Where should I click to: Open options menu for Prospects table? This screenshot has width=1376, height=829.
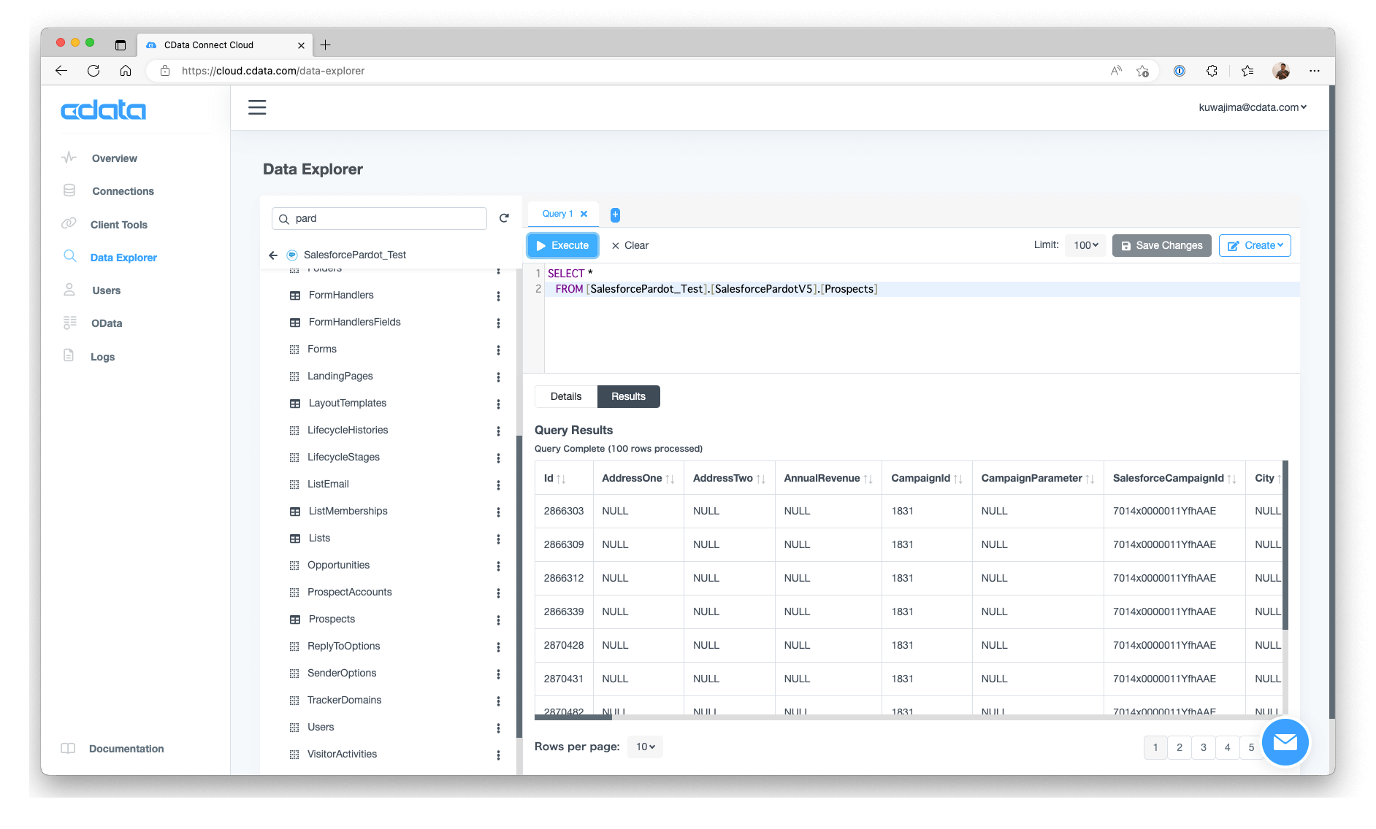click(x=498, y=620)
